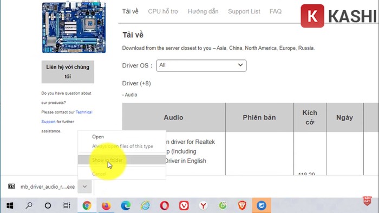The height and width of the screenshot is (213, 379).
Task: Click the mb_driver_audio exe file icon
Action: [11, 186]
